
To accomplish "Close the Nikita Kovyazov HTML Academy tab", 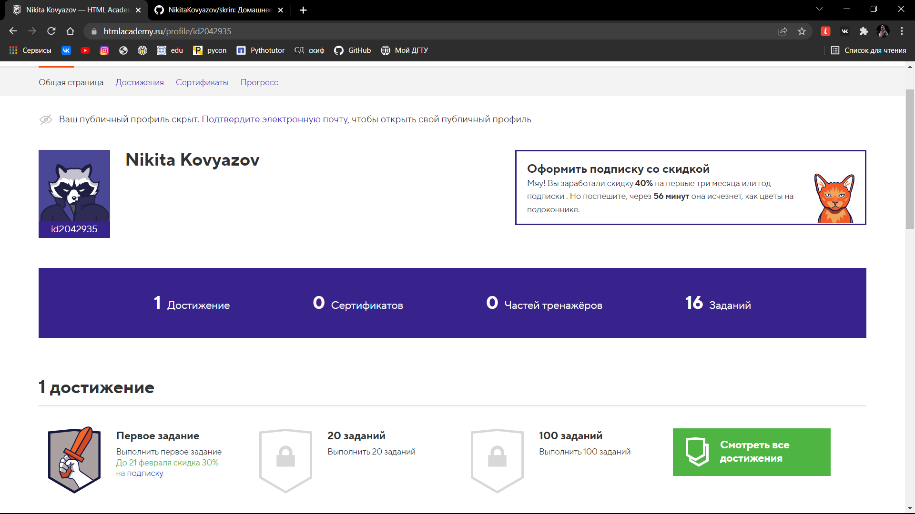I will click(138, 10).
